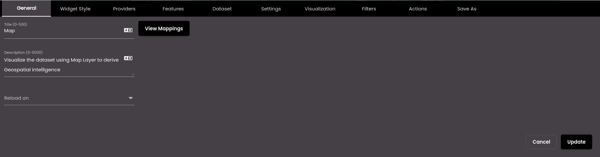Open the Dataset tab
Screen dimensions: 600x157
pyautogui.click(x=222, y=9)
